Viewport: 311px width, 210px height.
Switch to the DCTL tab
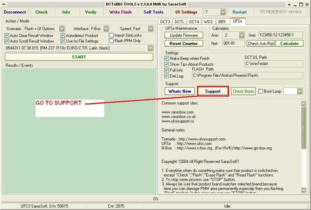[180, 22]
